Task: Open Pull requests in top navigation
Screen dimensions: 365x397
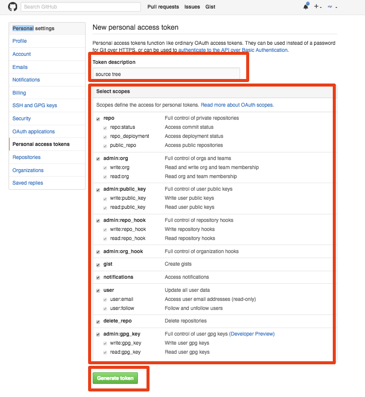Action: 163,7
